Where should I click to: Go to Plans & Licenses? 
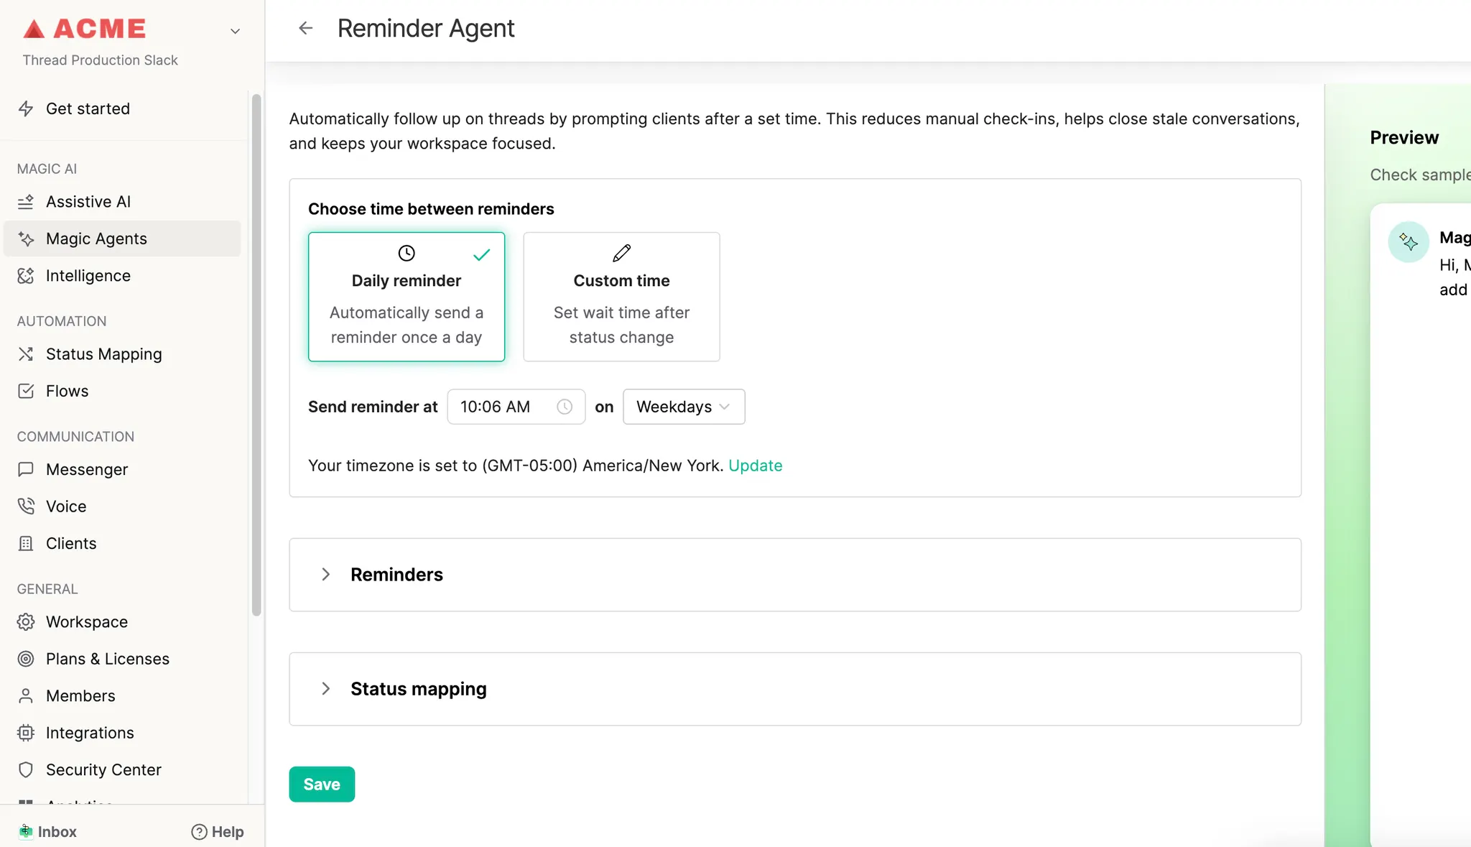[107, 659]
